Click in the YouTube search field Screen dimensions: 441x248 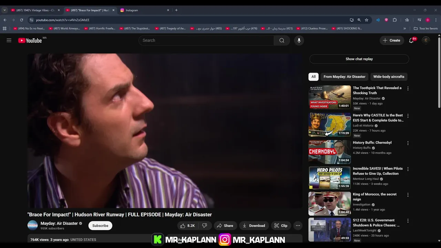206,40
